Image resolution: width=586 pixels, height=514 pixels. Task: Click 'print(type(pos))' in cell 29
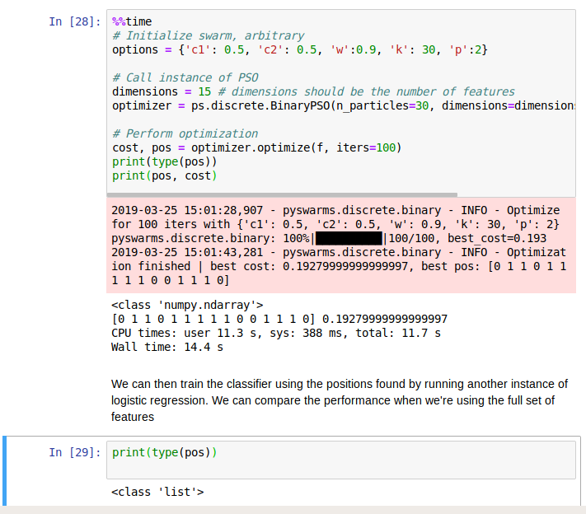pos(165,452)
